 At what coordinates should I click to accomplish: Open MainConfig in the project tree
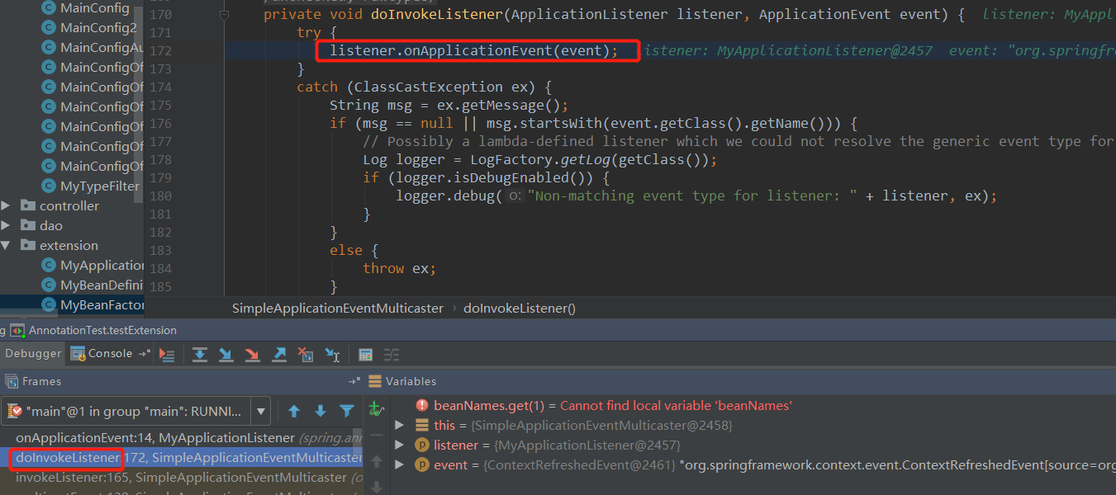(95, 7)
